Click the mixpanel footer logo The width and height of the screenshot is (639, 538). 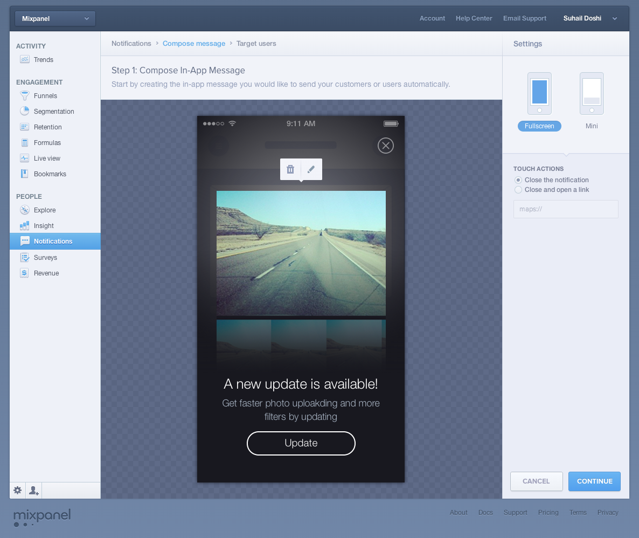click(x=42, y=517)
